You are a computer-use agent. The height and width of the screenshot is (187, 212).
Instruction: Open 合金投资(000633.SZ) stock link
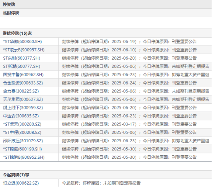click(x=23, y=83)
